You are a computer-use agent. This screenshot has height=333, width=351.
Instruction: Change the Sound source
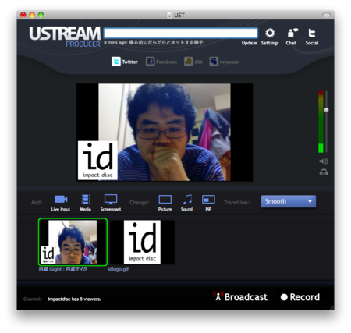[x=187, y=203]
